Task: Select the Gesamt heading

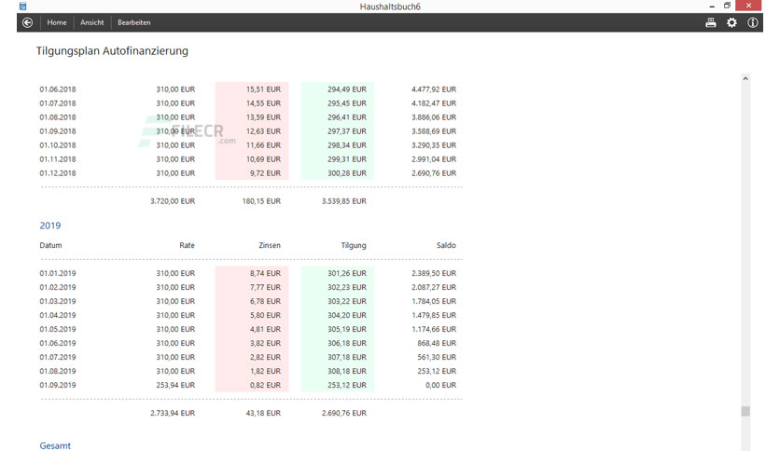Action: pos(55,445)
